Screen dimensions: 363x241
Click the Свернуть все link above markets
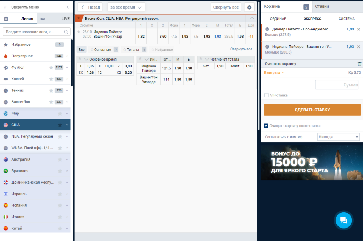point(241,49)
